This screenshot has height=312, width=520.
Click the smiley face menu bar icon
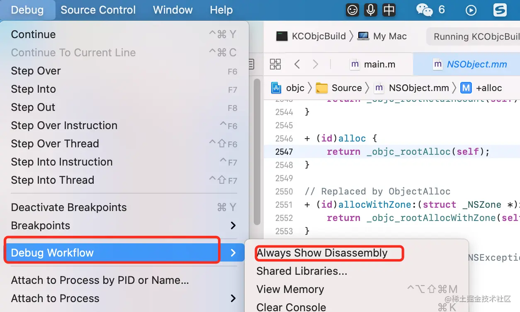352,10
